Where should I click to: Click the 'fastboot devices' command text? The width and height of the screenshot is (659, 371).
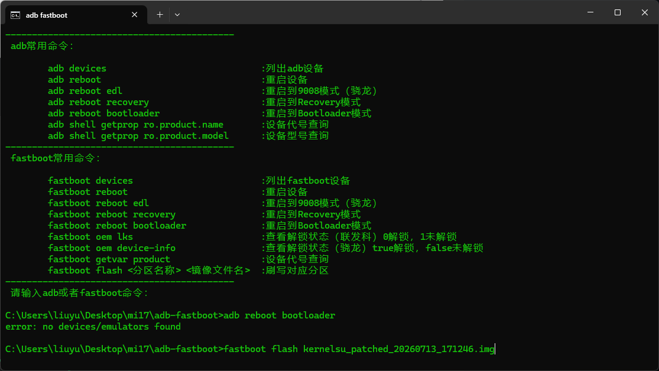coord(90,181)
